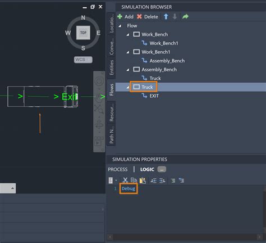Open the new statement dropdown arrow
The image size is (266, 243).
tap(116, 181)
